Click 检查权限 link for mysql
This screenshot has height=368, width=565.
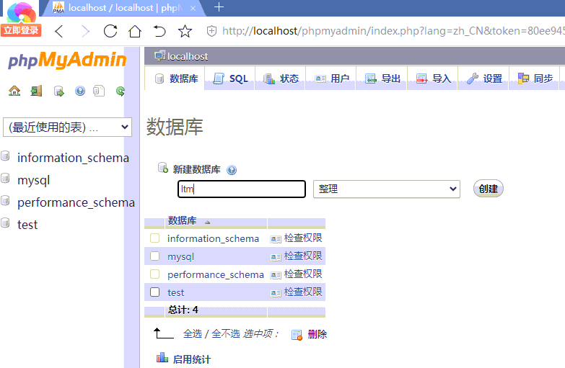(x=303, y=256)
